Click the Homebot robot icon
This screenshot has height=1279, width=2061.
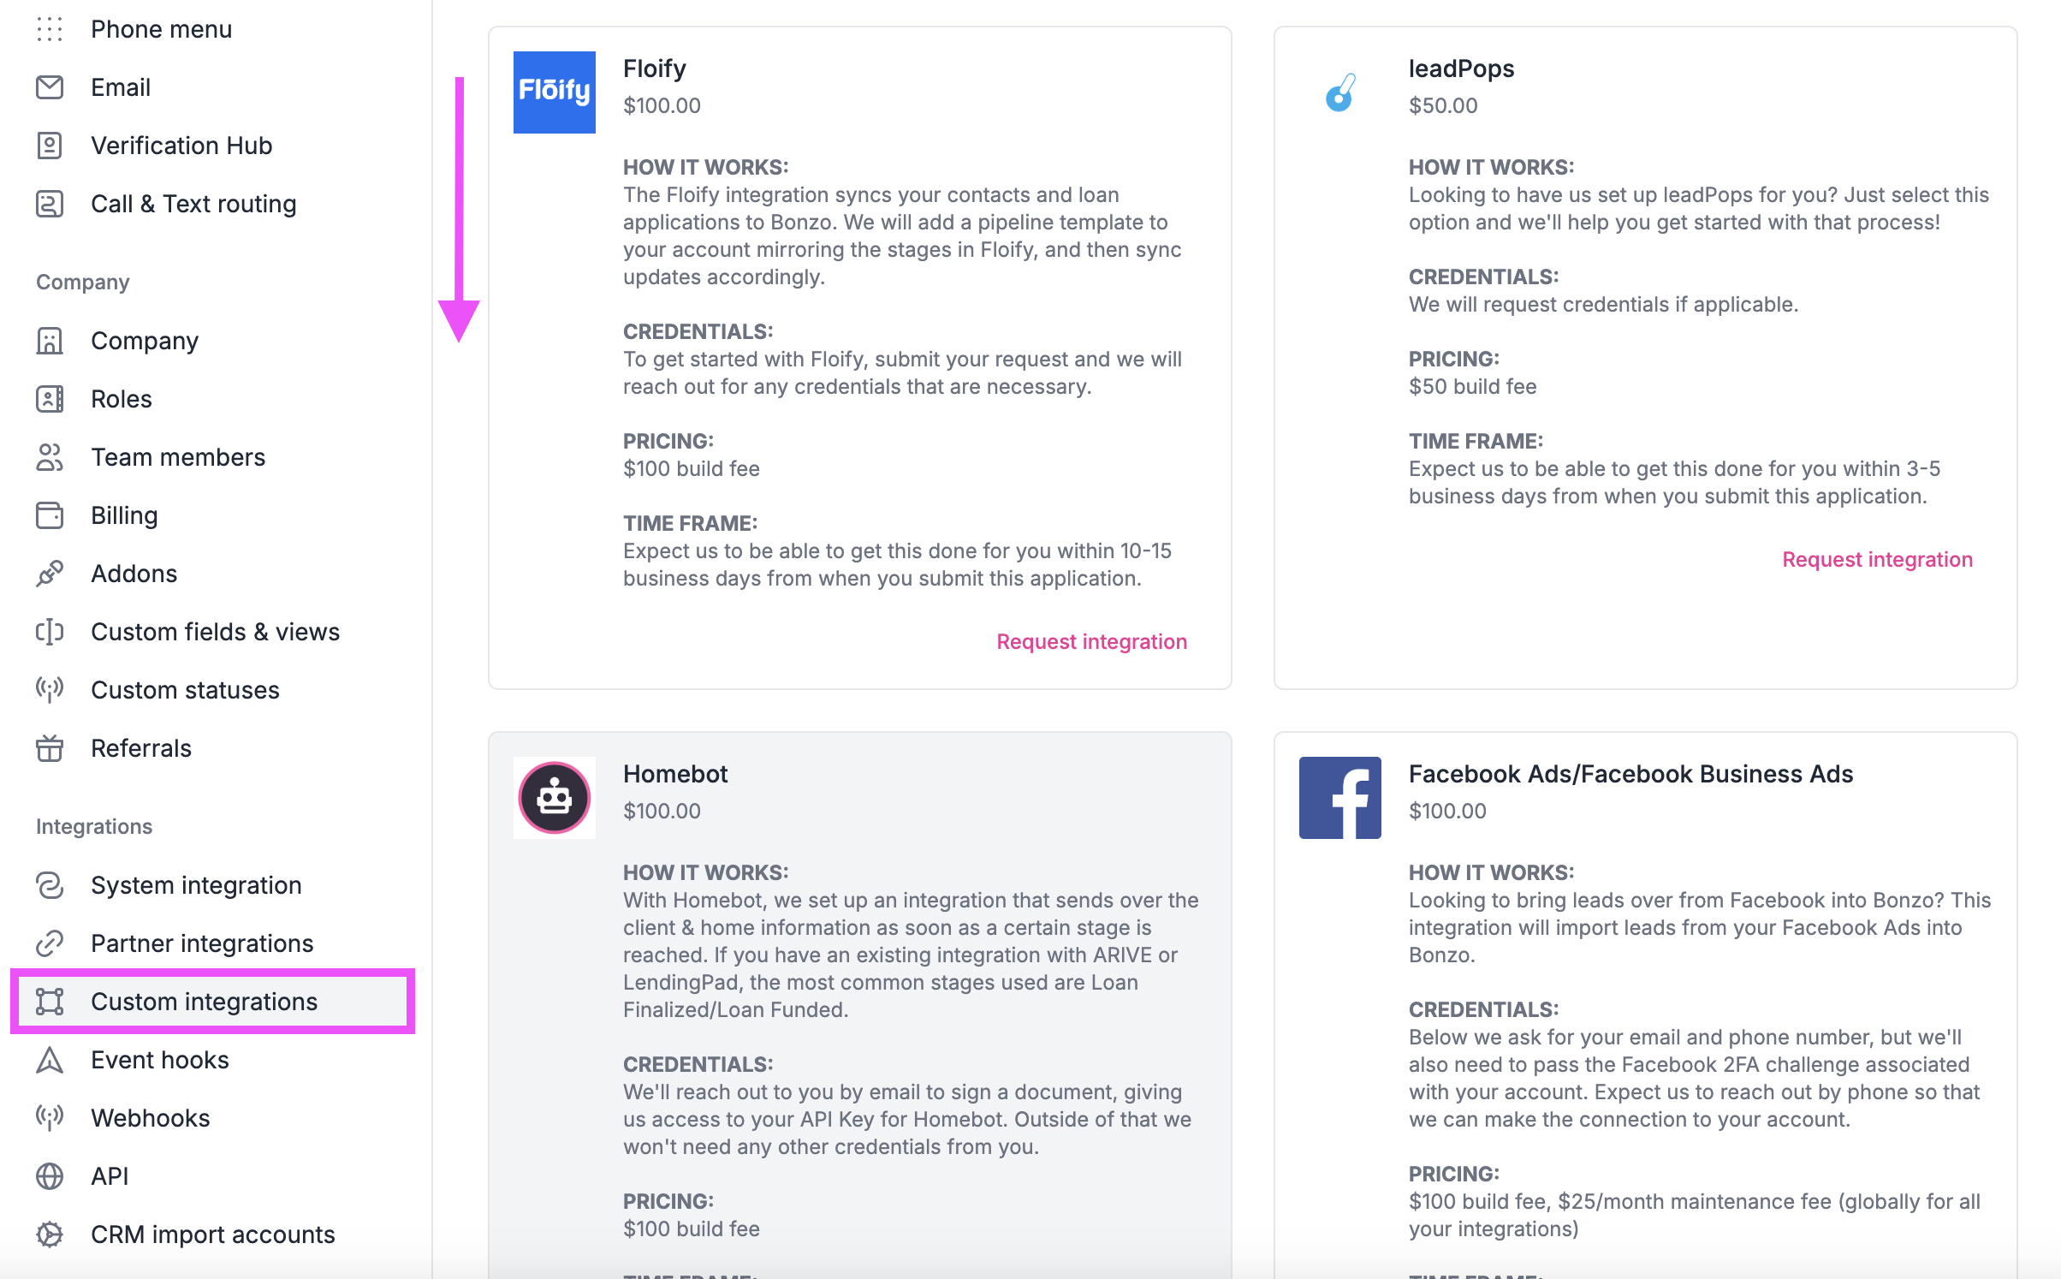pos(553,796)
